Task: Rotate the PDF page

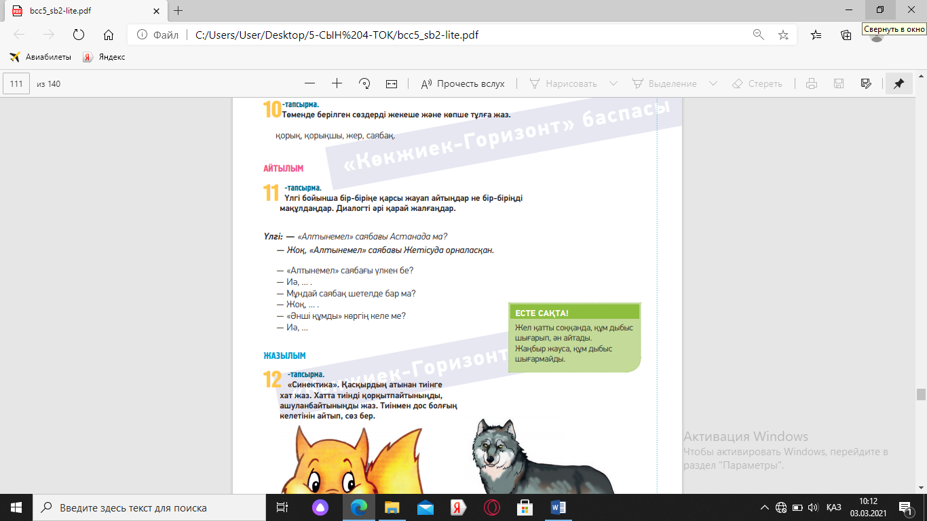Action: [x=364, y=83]
